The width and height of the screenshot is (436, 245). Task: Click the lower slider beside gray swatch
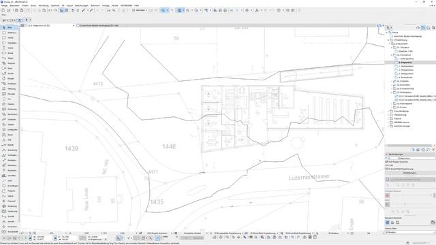coord(411,204)
